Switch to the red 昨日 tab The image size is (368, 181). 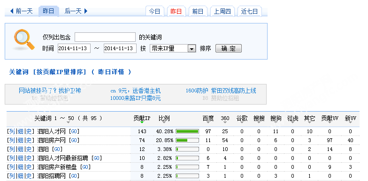tap(176, 11)
